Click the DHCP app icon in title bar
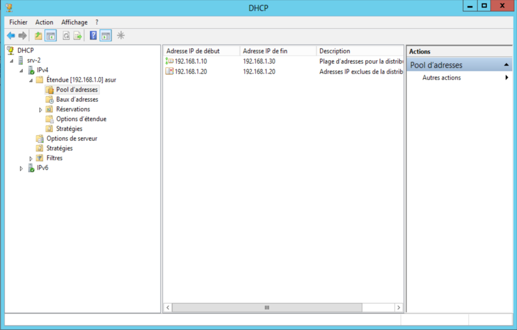The image size is (517, 330). pos(9,7)
